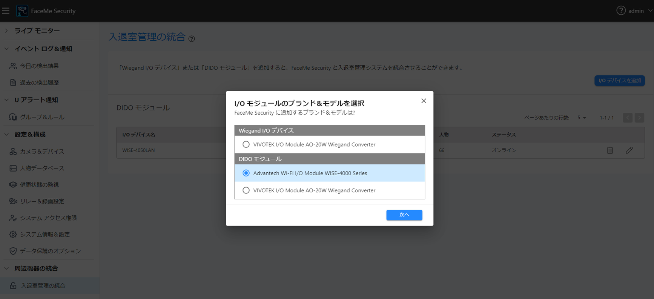Open グループ&ルール menu item
Viewport: 654px width, 299px height.
point(42,117)
